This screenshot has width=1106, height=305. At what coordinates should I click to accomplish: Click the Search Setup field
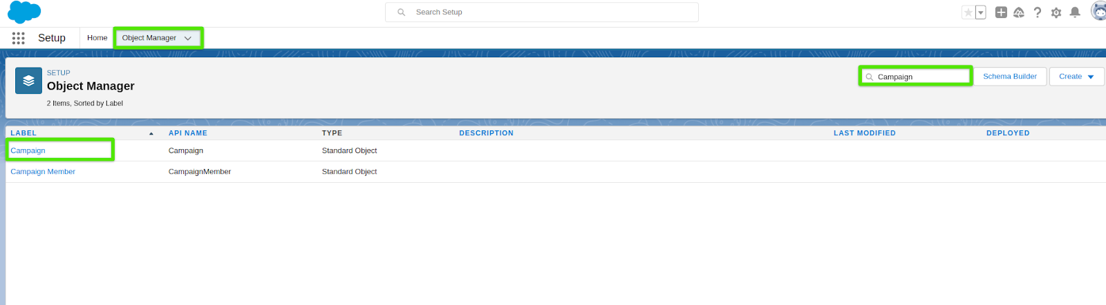pyautogui.click(x=542, y=12)
